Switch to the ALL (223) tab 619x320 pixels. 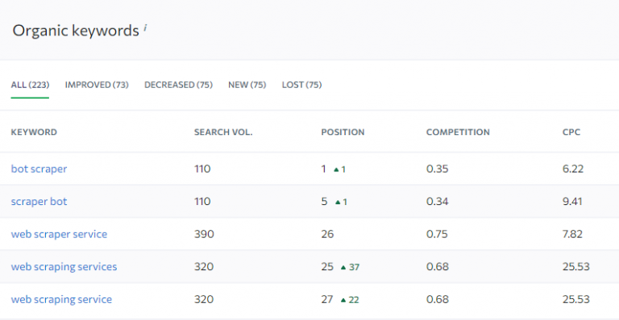pyautogui.click(x=30, y=84)
